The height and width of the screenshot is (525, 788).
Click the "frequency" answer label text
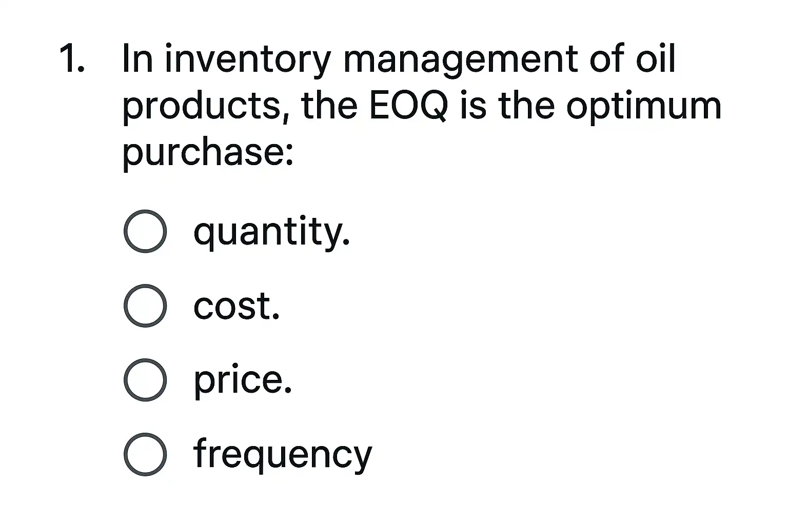[x=283, y=455]
